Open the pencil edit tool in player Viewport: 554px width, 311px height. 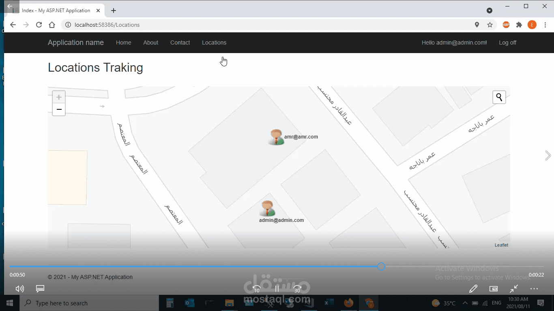pos(473,289)
